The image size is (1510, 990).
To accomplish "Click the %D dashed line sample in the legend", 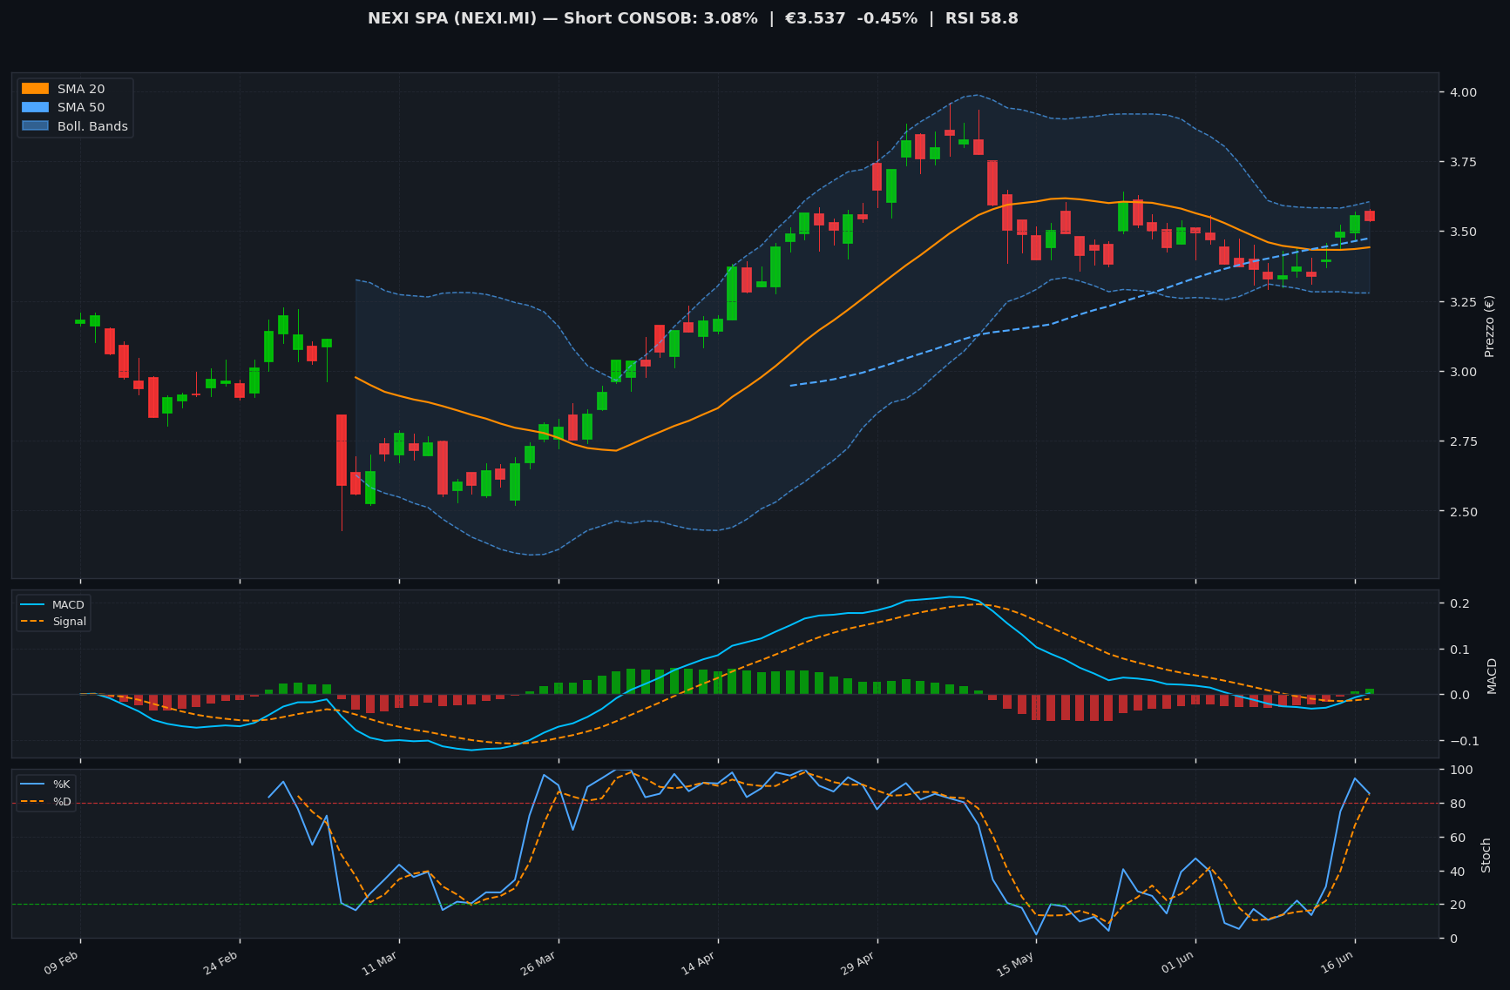I will coord(32,801).
